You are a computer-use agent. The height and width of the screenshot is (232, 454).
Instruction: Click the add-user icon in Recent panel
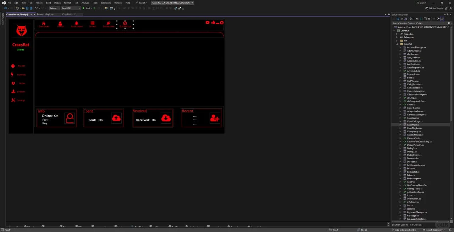pyautogui.click(x=215, y=118)
